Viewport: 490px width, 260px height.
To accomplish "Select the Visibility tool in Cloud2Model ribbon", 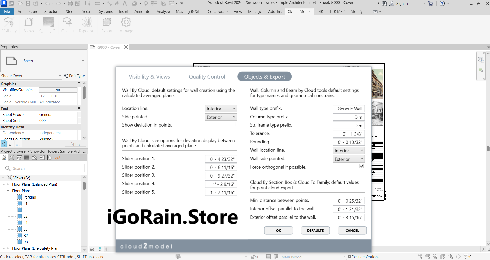I will 9,25.
